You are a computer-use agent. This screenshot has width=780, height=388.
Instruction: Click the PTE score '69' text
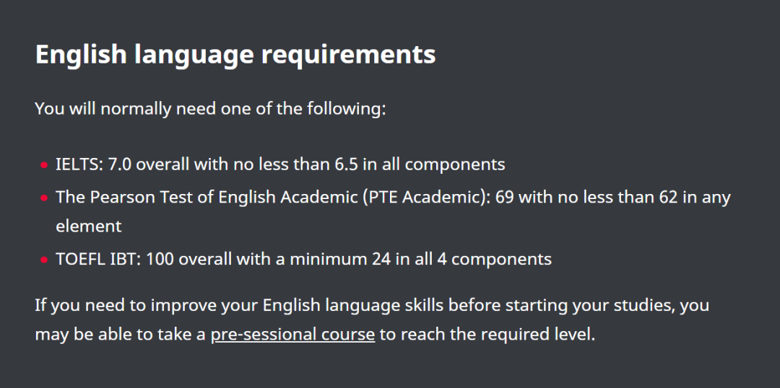point(504,197)
